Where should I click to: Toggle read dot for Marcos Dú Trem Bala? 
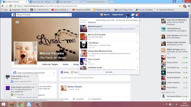pyautogui.click(x=137, y=34)
